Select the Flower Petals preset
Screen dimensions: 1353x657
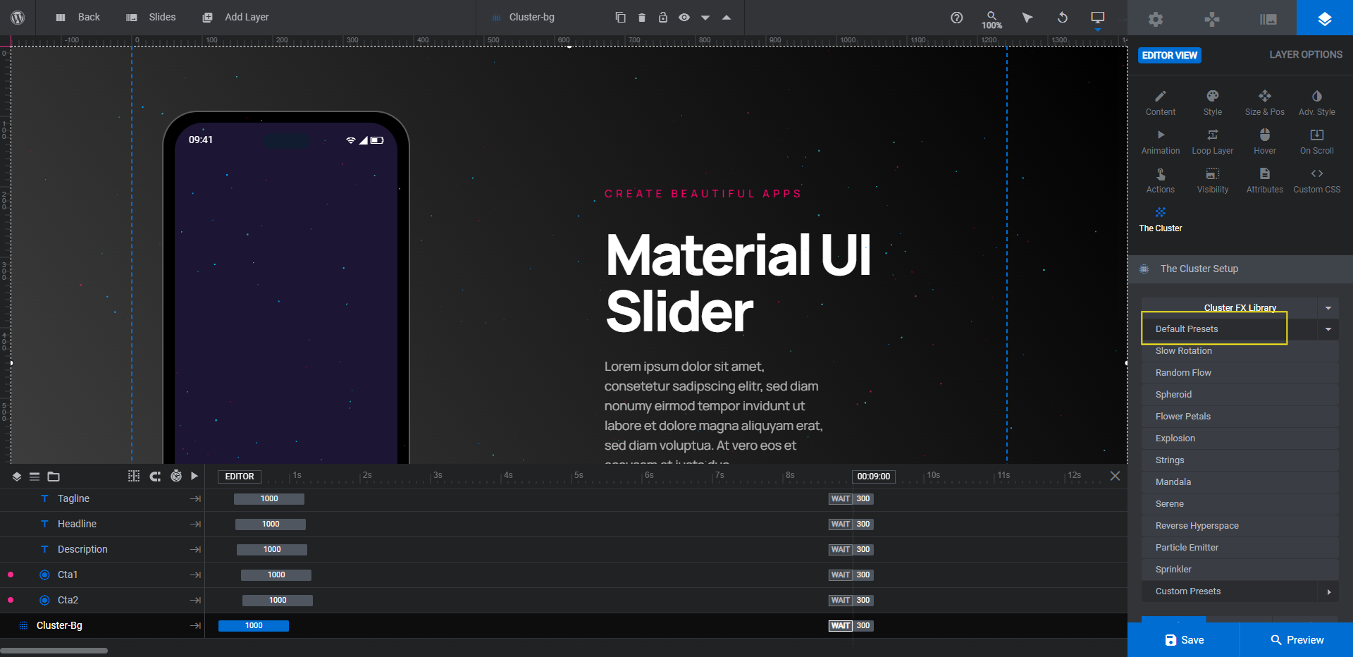coord(1240,417)
